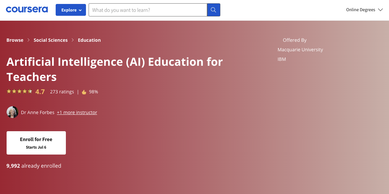The image size is (389, 194).
Task: Click Dr Anne Forbes profile avatar
Action: [x=12, y=112]
